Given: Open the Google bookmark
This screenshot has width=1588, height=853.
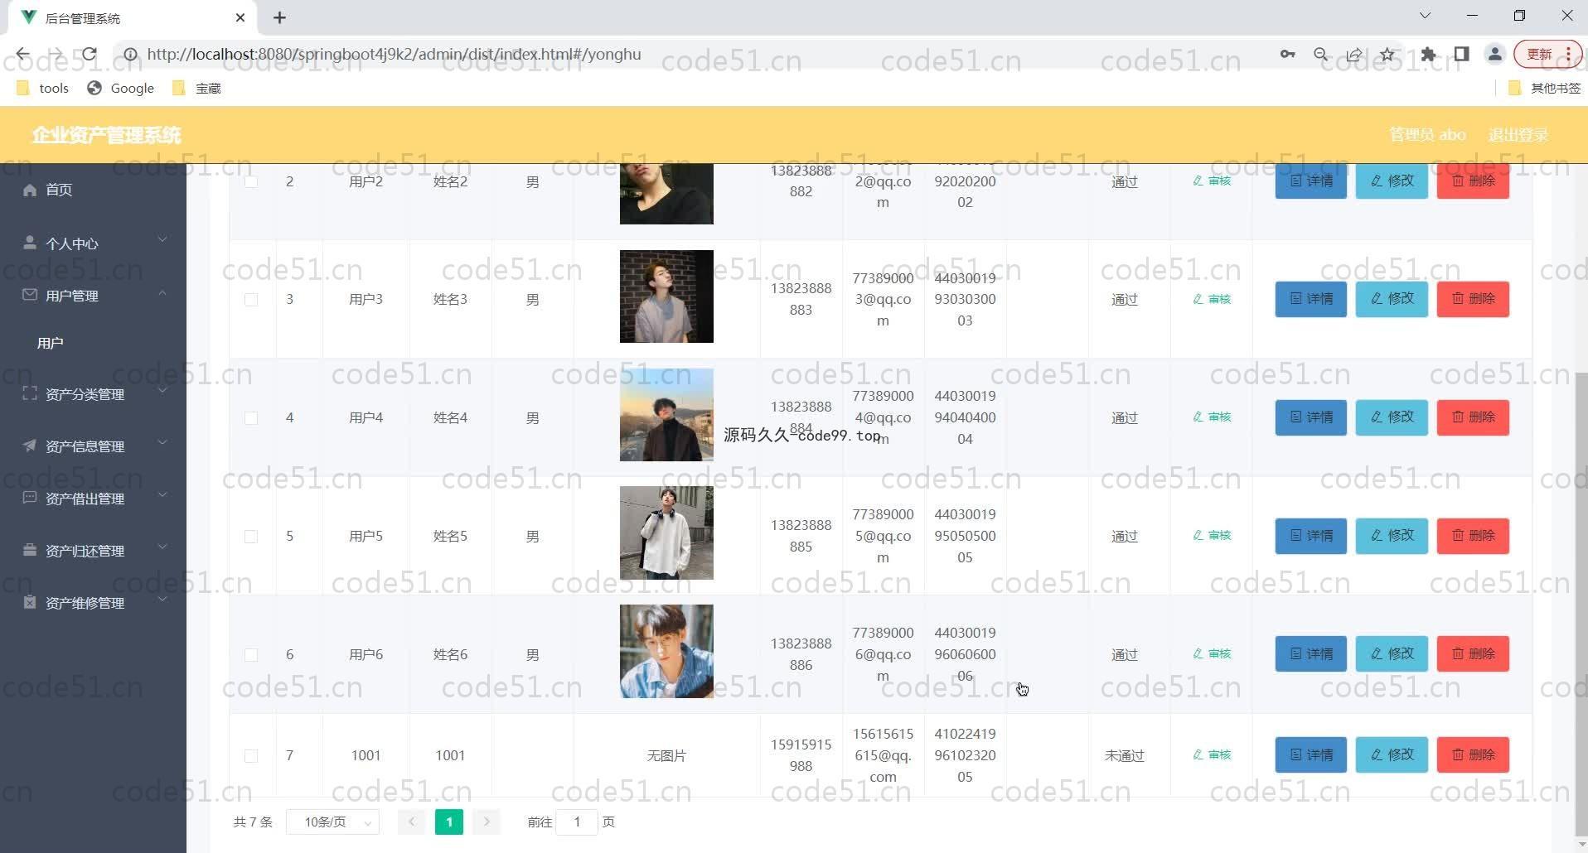Looking at the screenshot, I should (121, 88).
